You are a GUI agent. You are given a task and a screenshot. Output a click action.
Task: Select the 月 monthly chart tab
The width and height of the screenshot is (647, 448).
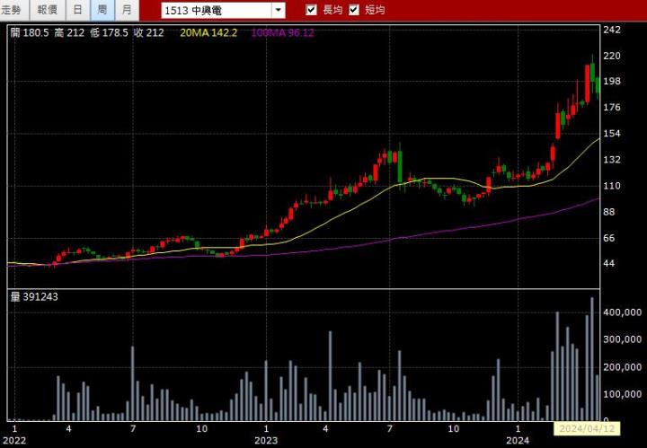coord(127,10)
